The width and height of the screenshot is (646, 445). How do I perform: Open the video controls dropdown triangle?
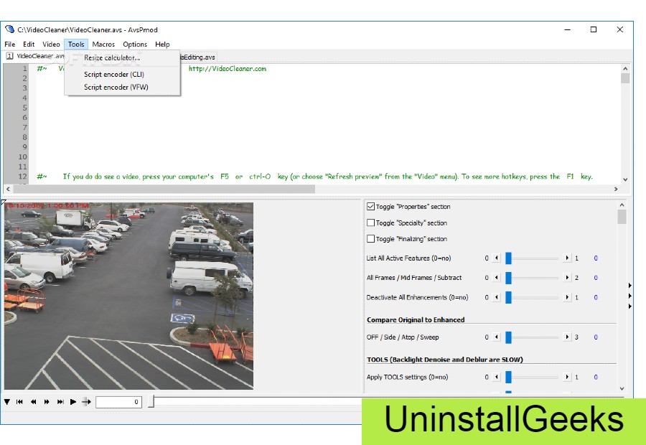coord(7,402)
